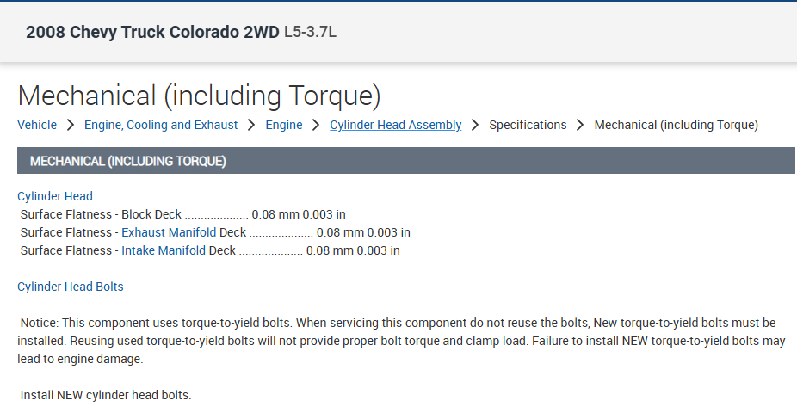Click the chevron after Cylinder Head Assembly
The height and width of the screenshot is (413, 797).
pos(475,125)
